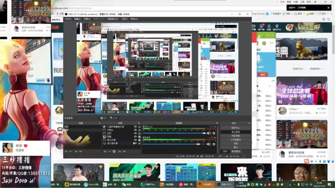Switch to the 转场特效 tab in OBS

(236, 151)
